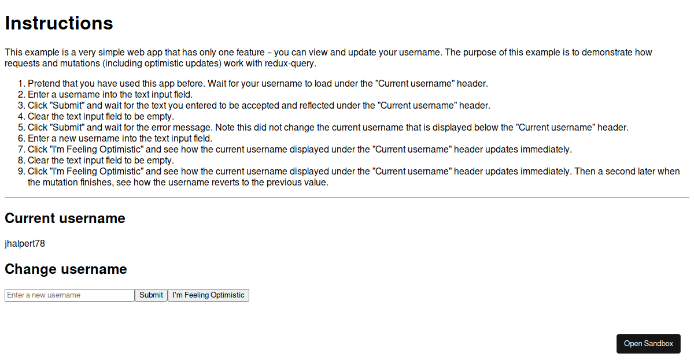Click step 8 'Clear the text input field'
This screenshot has height=364, width=694.
(x=101, y=161)
